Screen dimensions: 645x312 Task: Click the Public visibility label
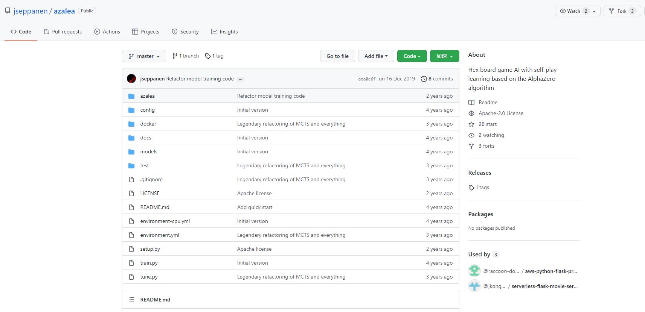tap(87, 11)
